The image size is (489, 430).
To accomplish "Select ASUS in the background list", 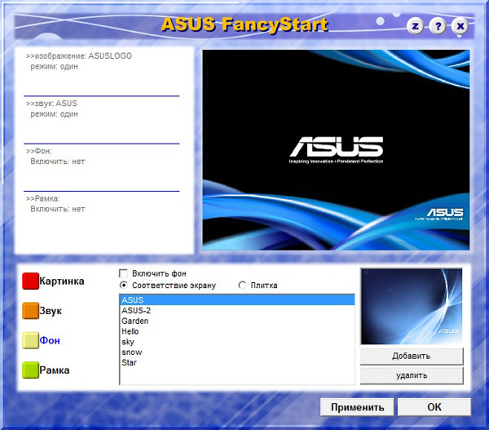I will 132,300.
